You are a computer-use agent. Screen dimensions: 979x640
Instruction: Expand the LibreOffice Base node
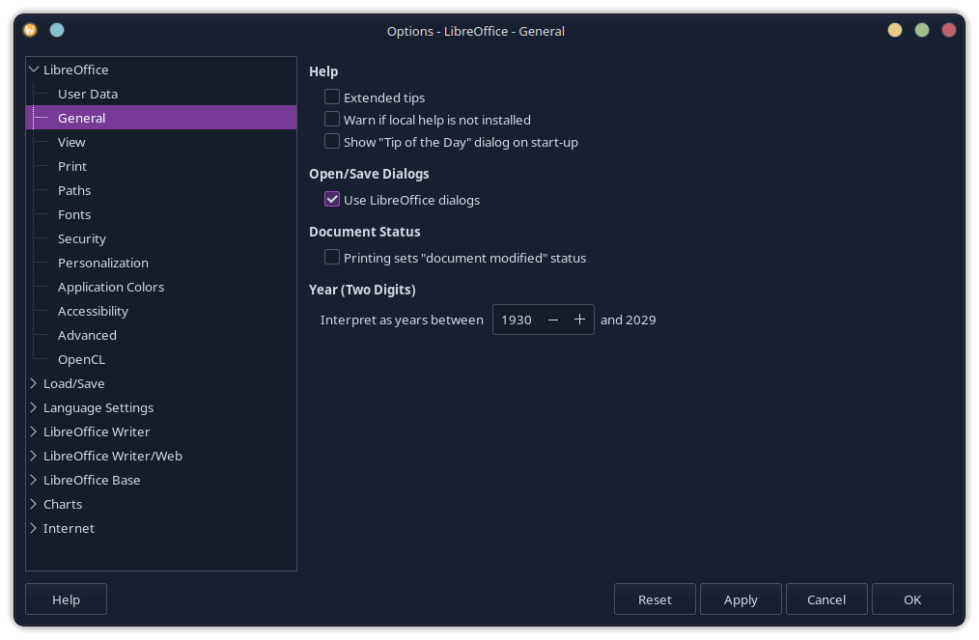tap(34, 480)
